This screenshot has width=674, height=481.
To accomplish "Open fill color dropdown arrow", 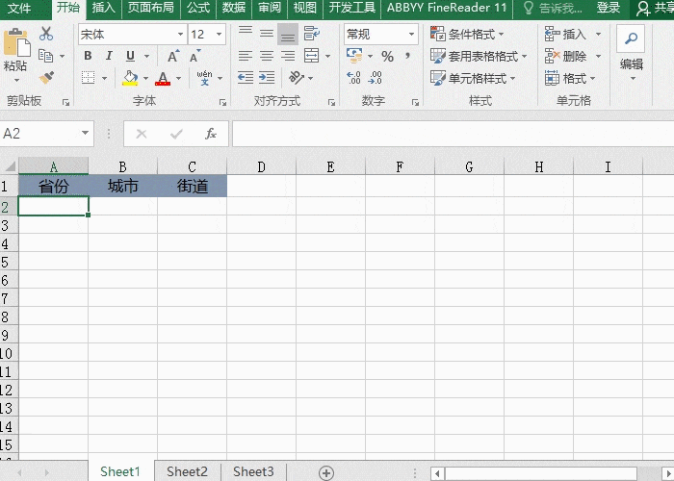I will click(x=145, y=78).
